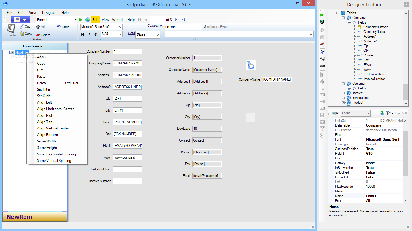Screen dimensions: 412x231
Task: Click the CompanyName text field on form
Action: (127, 63)
